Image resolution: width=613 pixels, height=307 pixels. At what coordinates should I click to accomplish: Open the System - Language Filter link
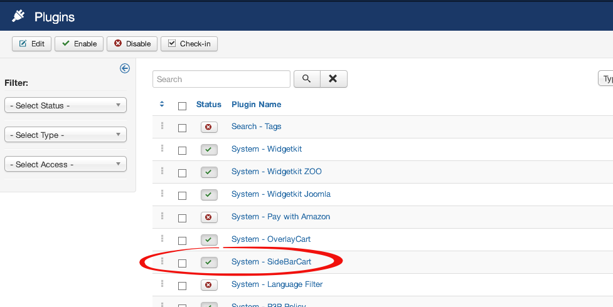point(277,284)
